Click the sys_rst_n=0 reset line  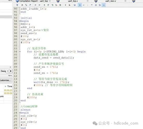[35, 30]
